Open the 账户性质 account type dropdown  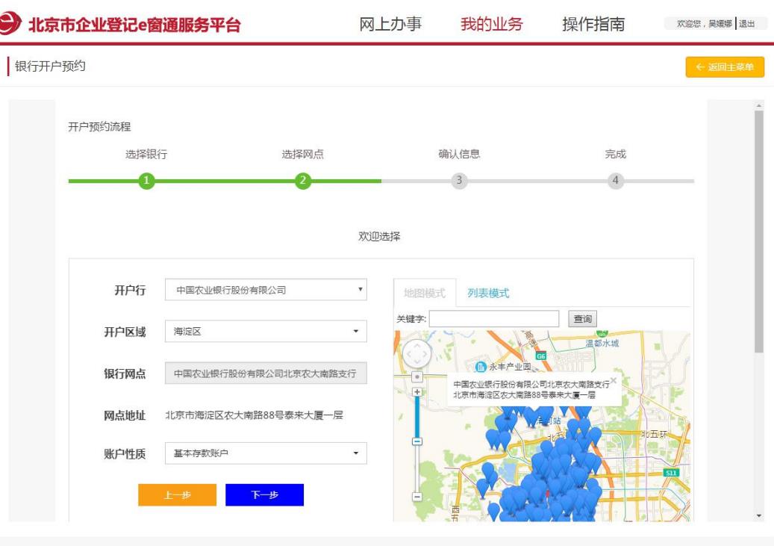click(x=266, y=453)
